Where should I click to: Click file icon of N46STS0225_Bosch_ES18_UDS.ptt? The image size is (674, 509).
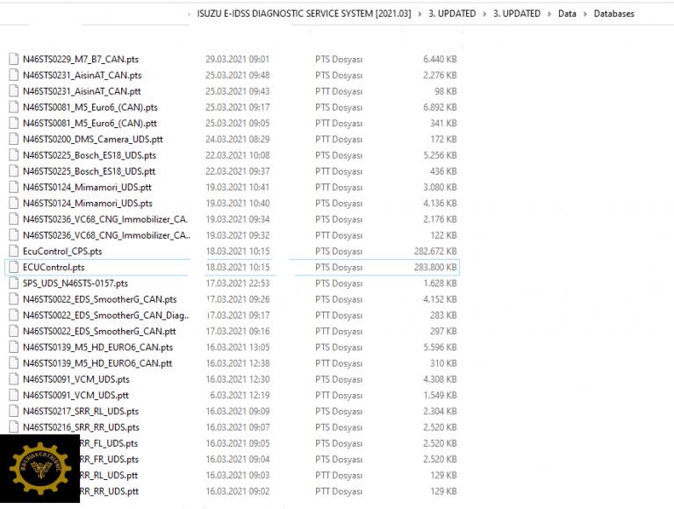tap(14, 171)
